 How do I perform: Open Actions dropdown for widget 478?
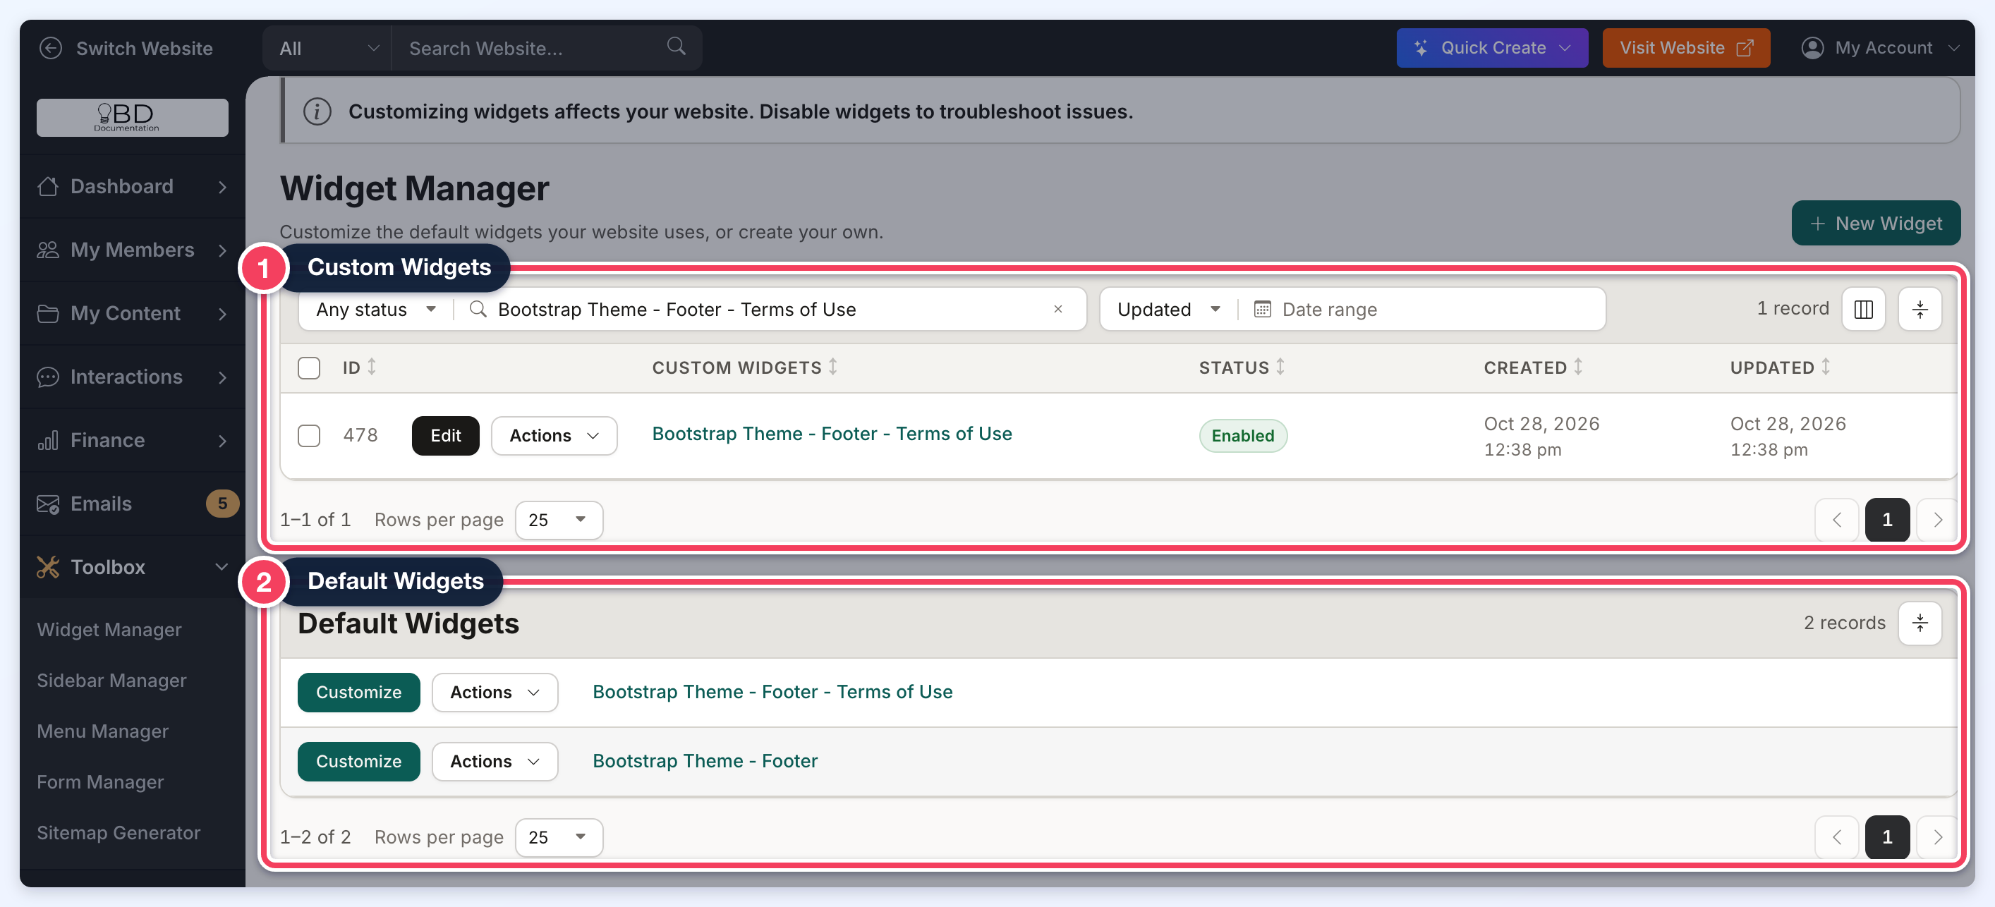point(554,436)
